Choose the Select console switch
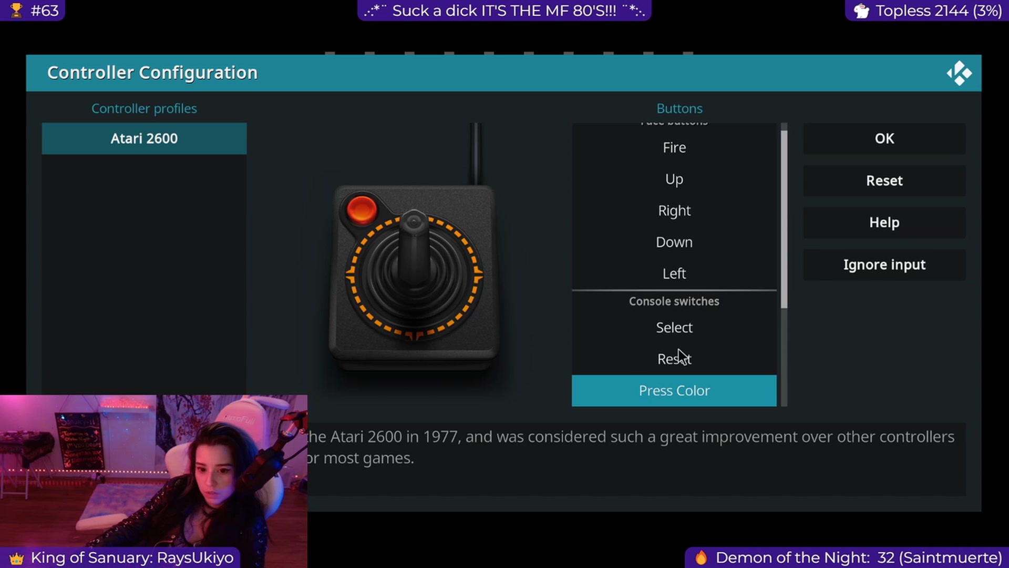The width and height of the screenshot is (1009, 568). coord(674,327)
